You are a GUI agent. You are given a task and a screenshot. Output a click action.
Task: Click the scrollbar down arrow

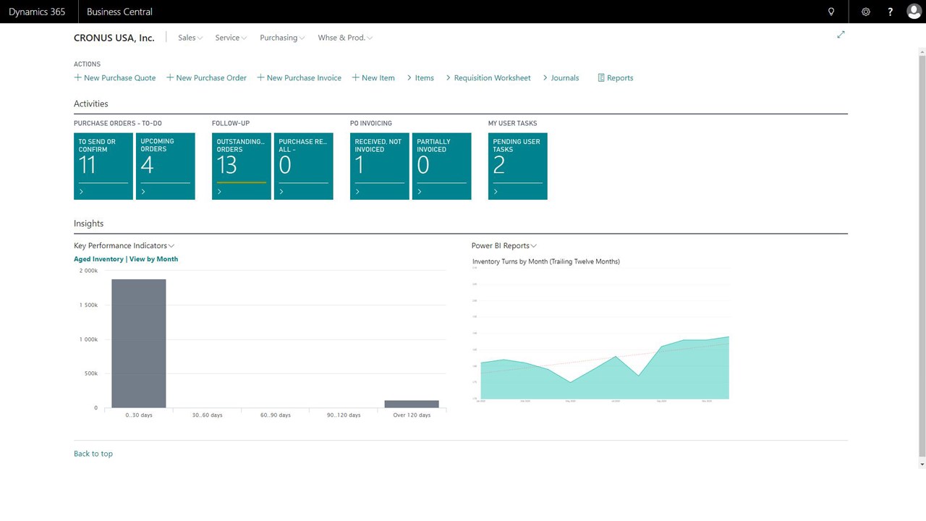pos(922,463)
